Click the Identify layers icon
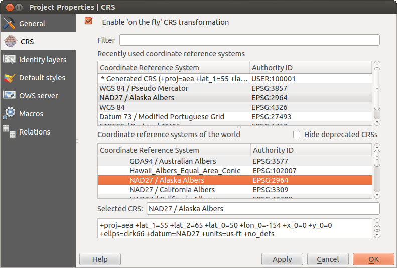The height and width of the screenshot is (268, 397). 9,60
